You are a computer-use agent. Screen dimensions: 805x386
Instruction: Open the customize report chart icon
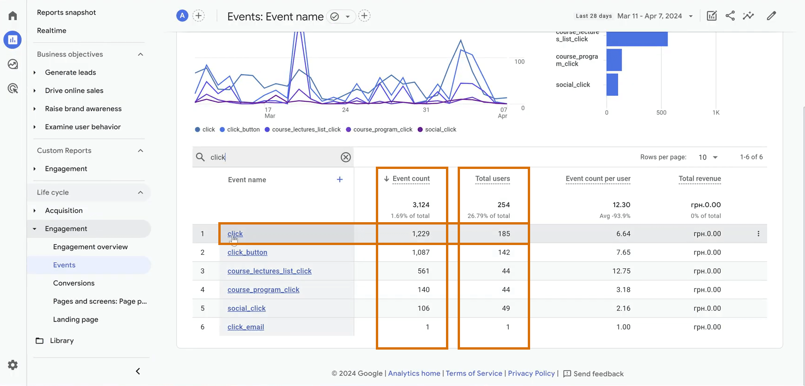point(712,16)
